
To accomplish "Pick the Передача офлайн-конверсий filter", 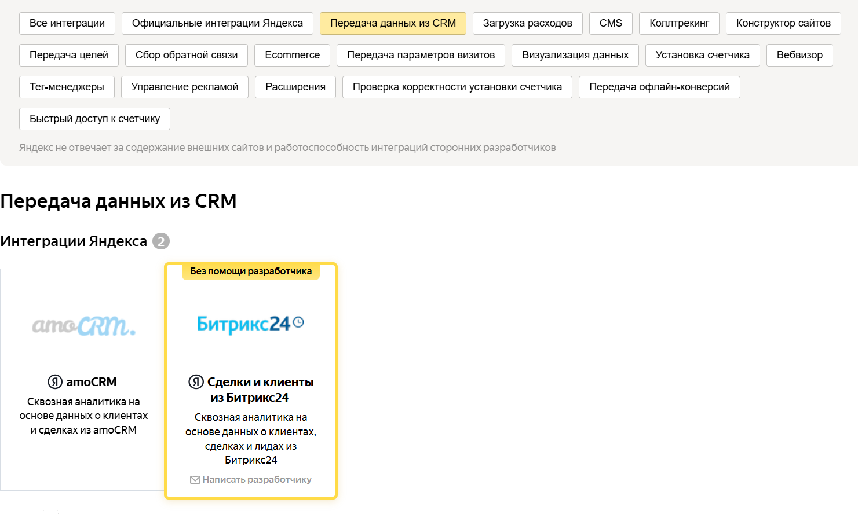I will click(x=659, y=87).
